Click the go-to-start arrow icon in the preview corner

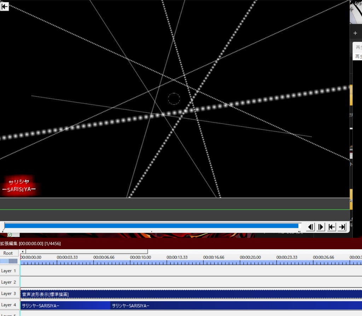coord(4,6)
